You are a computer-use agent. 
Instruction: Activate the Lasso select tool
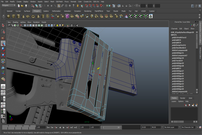click(x=3, y=31)
